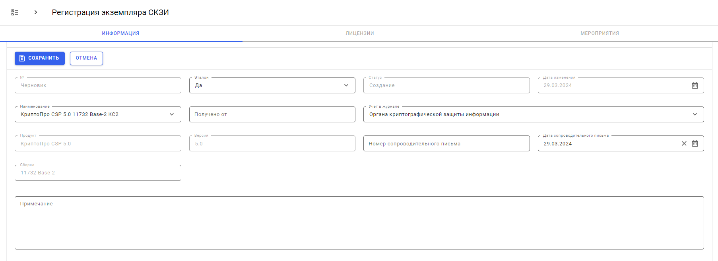Switch to the Мероприятия tab
This screenshot has width=718, height=261.
[599, 33]
